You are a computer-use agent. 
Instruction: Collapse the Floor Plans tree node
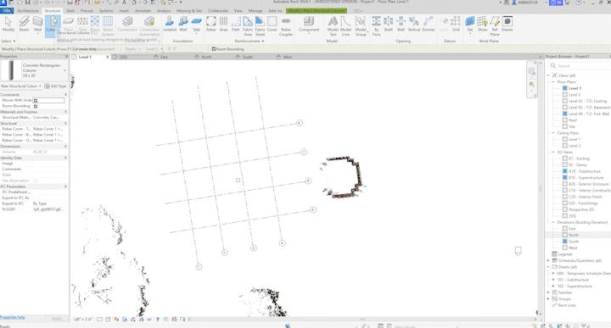pyautogui.click(x=553, y=81)
